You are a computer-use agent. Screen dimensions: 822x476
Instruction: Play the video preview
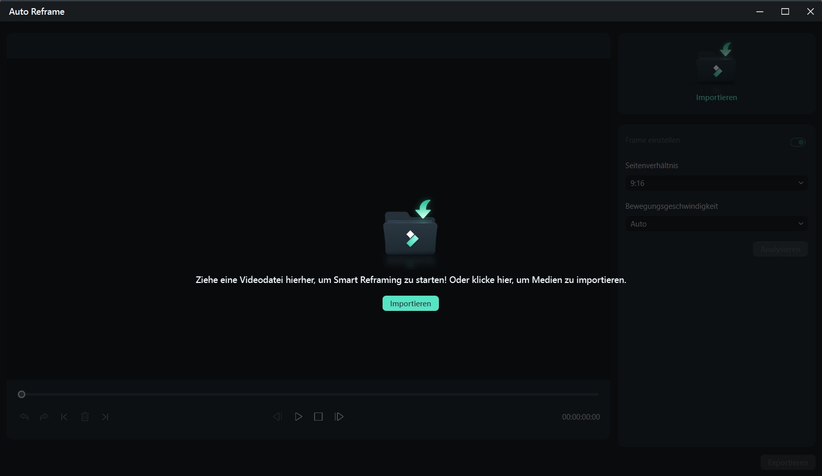tap(298, 417)
